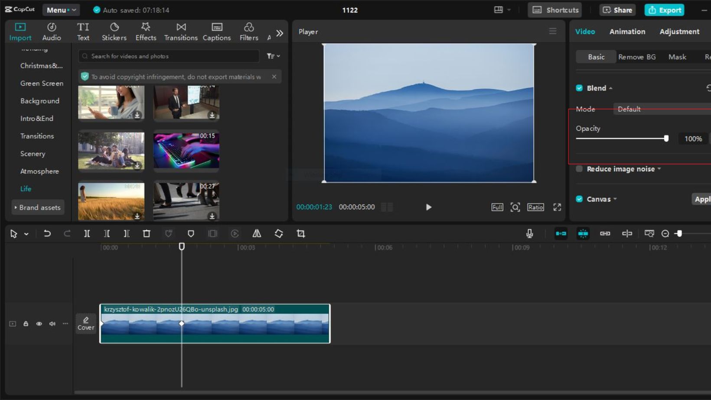The width and height of the screenshot is (711, 400).
Task: Click the Undo icon
Action: coord(47,234)
